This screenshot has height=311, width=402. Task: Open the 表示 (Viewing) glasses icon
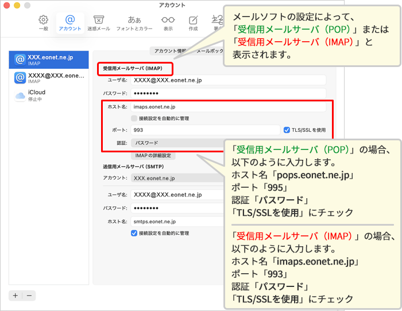[x=168, y=22]
